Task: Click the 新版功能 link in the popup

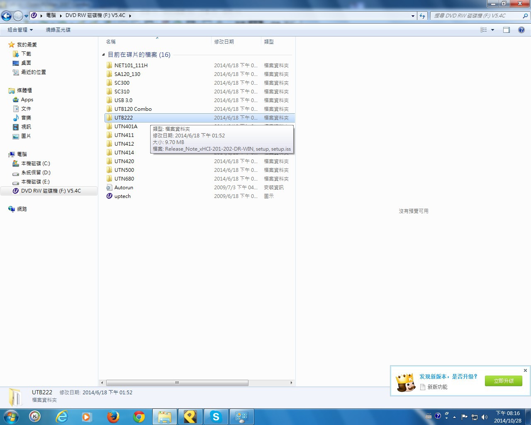Action: [437, 387]
